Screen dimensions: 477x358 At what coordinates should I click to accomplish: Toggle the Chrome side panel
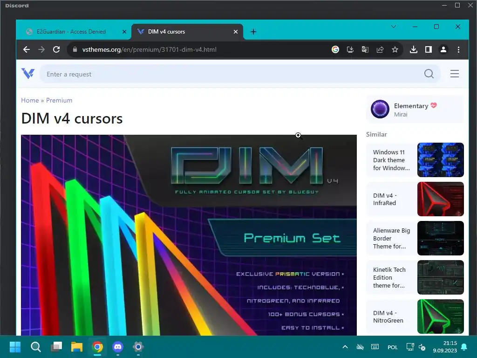tap(429, 49)
